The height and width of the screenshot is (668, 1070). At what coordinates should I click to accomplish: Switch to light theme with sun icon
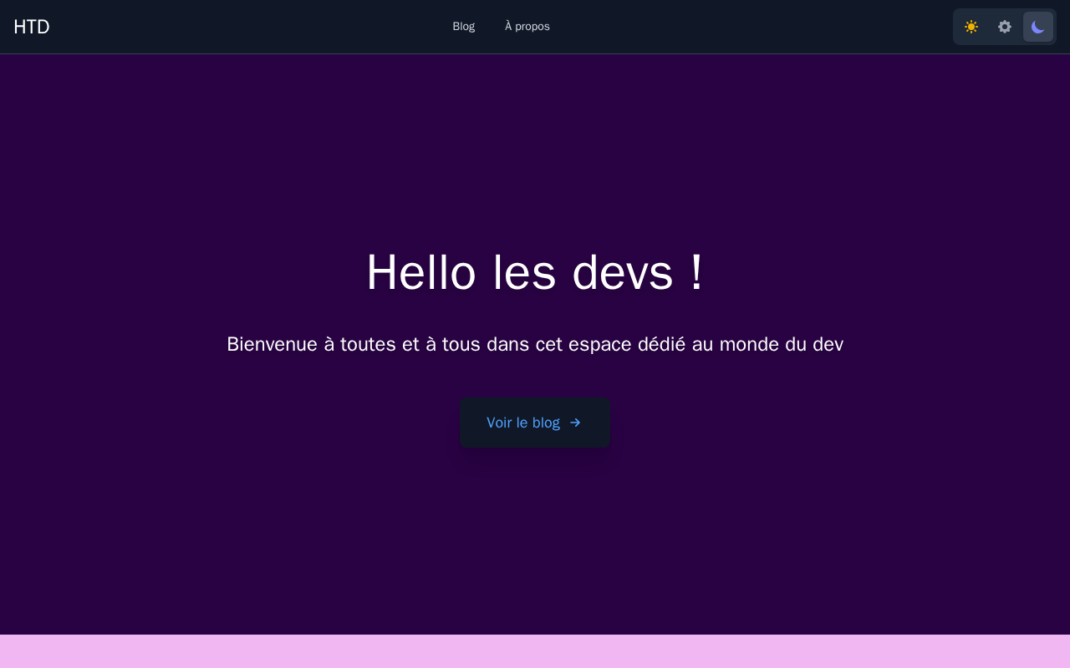(971, 27)
